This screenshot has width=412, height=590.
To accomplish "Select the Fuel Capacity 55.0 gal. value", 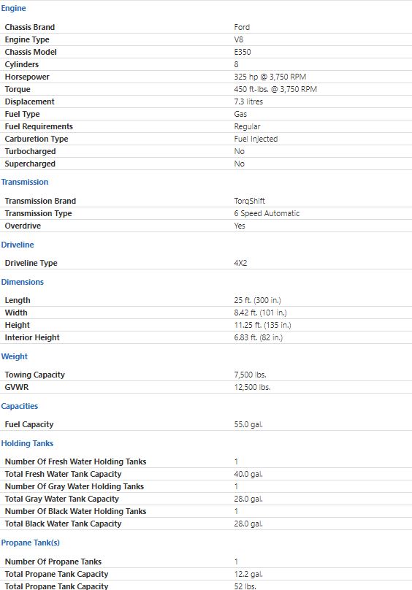I will (x=248, y=424).
